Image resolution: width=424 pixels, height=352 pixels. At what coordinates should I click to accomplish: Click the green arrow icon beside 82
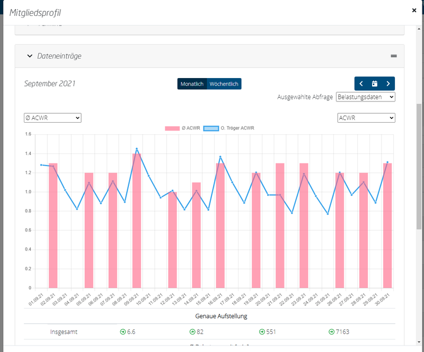tap(192, 332)
